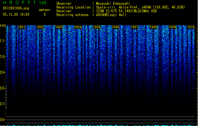Click the 1805 time marker
The height and width of the screenshot is (126, 198).
tap(97, 27)
